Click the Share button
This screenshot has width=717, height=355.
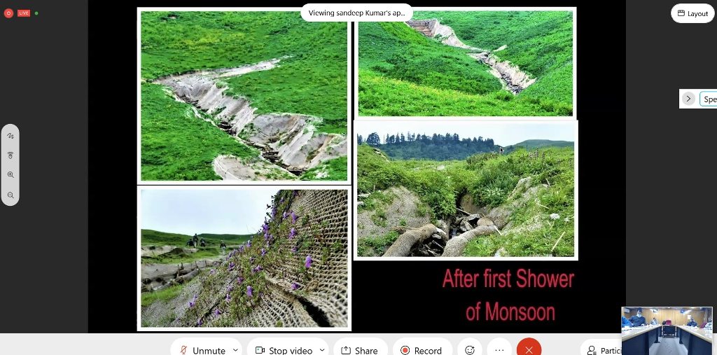click(x=360, y=350)
